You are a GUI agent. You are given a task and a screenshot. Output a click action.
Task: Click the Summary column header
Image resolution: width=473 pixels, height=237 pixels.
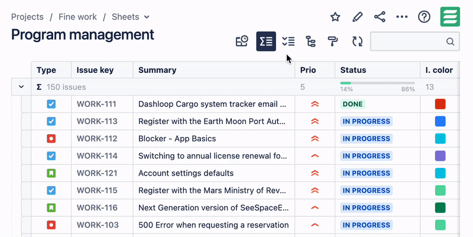click(157, 70)
